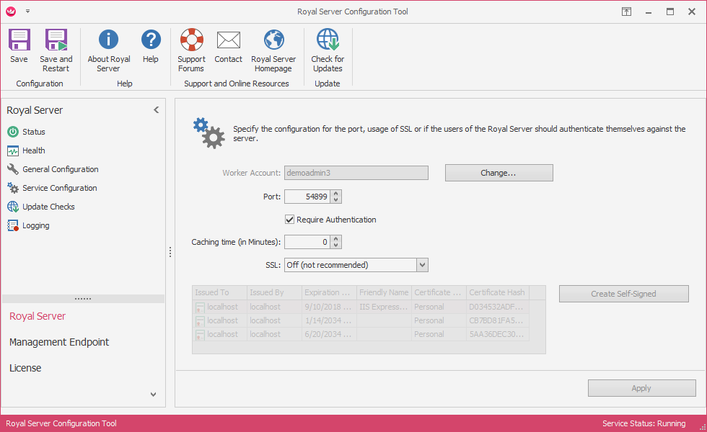Image resolution: width=707 pixels, height=432 pixels.
Task: Select certificate row with hash 5AA36DEC30
Action: 361,334
